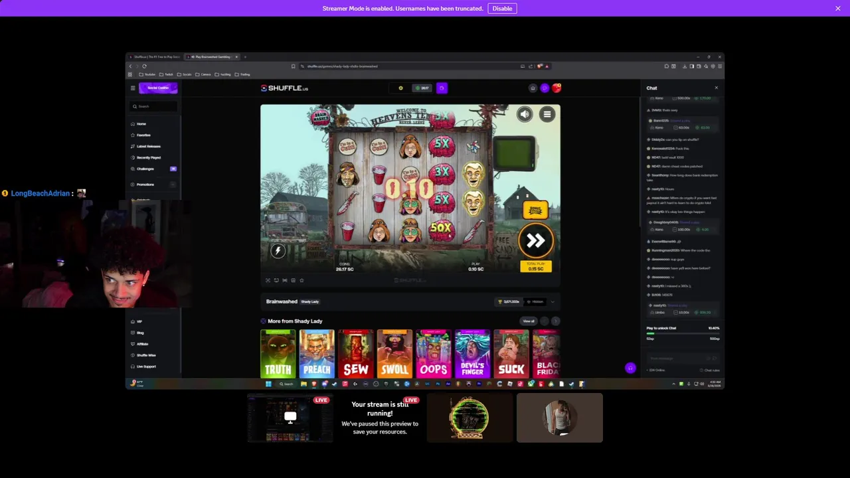
Task: Open a new browser tab
Action: [245, 57]
